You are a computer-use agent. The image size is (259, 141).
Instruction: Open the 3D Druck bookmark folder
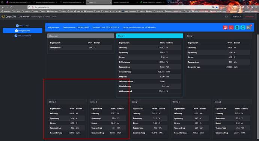17,11
